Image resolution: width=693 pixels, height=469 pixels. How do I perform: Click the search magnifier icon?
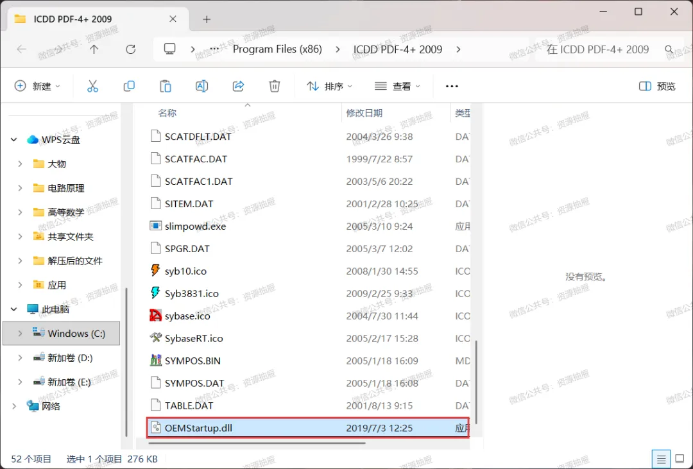pyautogui.click(x=669, y=49)
